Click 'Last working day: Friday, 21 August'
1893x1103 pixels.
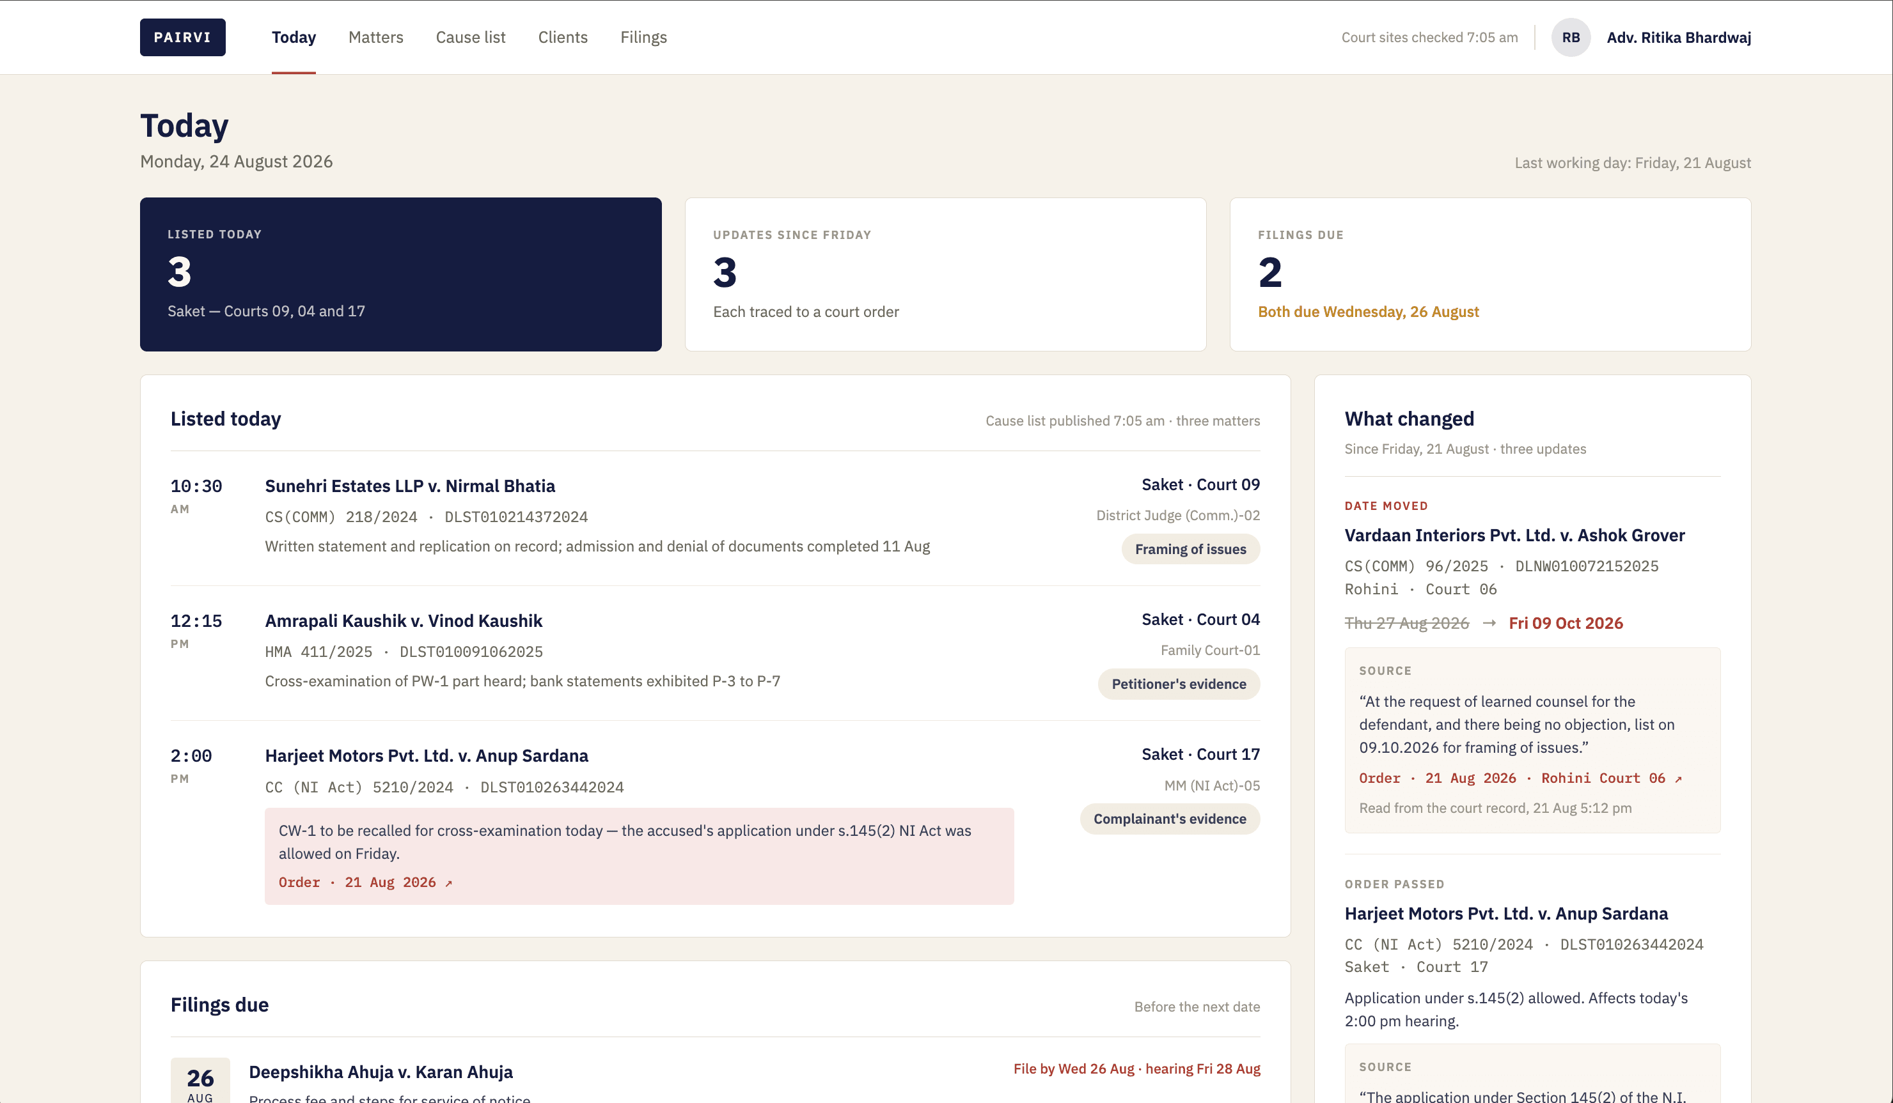[x=1632, y=163]
